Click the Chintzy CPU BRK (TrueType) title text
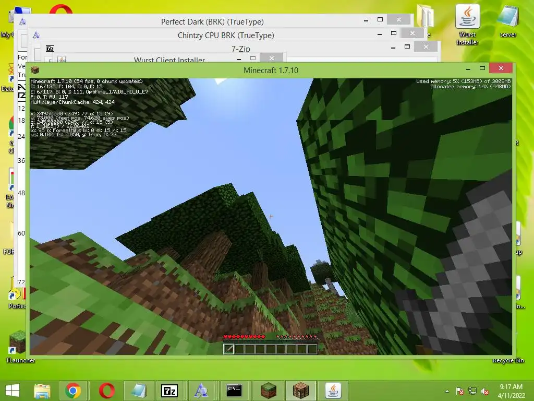 [226, 36]
